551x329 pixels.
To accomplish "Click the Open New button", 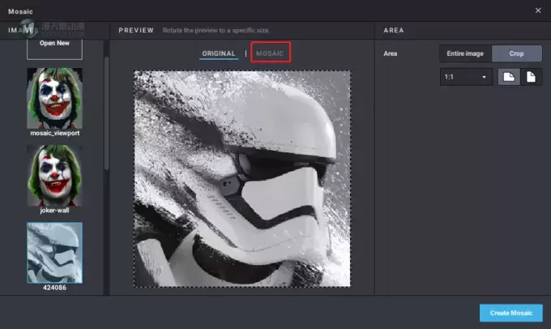I will click(54, 49).
